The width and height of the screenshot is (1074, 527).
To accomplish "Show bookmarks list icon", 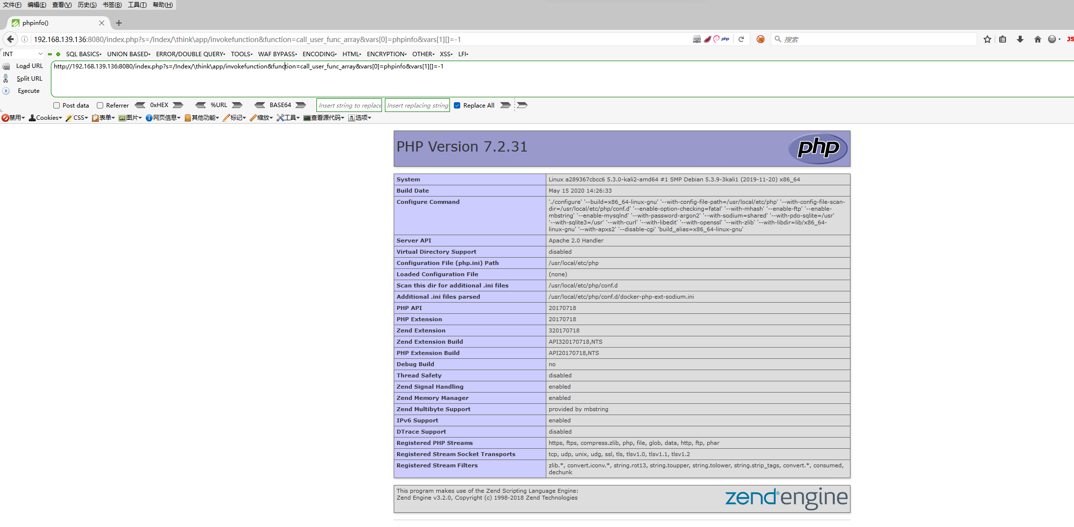I will pyautogui.click(x=1003, y=39).
